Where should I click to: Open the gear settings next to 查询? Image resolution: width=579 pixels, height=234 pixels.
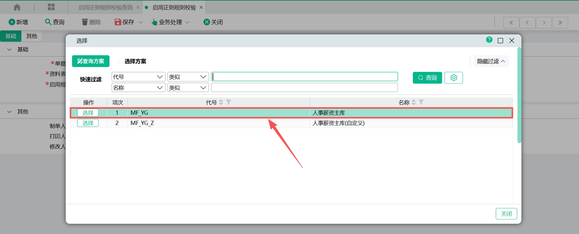[454, 78]
